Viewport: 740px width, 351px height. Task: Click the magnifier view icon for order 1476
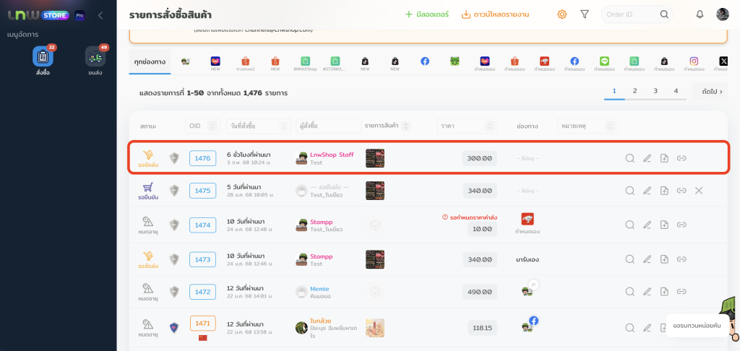click(629, 158)
